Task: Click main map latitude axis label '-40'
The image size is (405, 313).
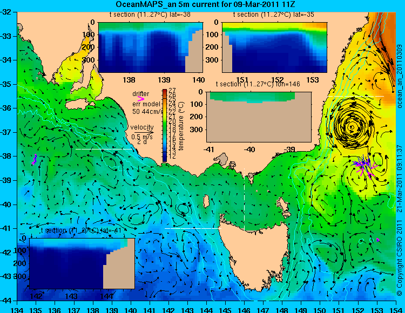Action: coord(6,205)
